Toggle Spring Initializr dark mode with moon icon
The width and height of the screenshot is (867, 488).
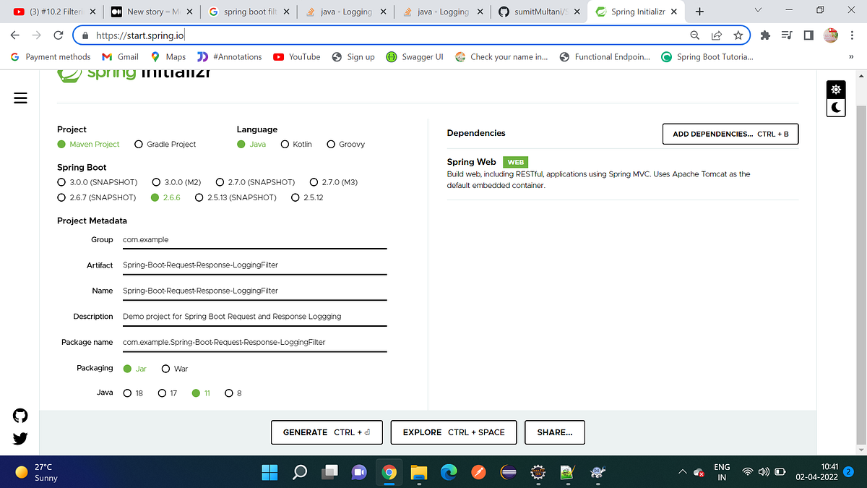click(x=835, y=108)
